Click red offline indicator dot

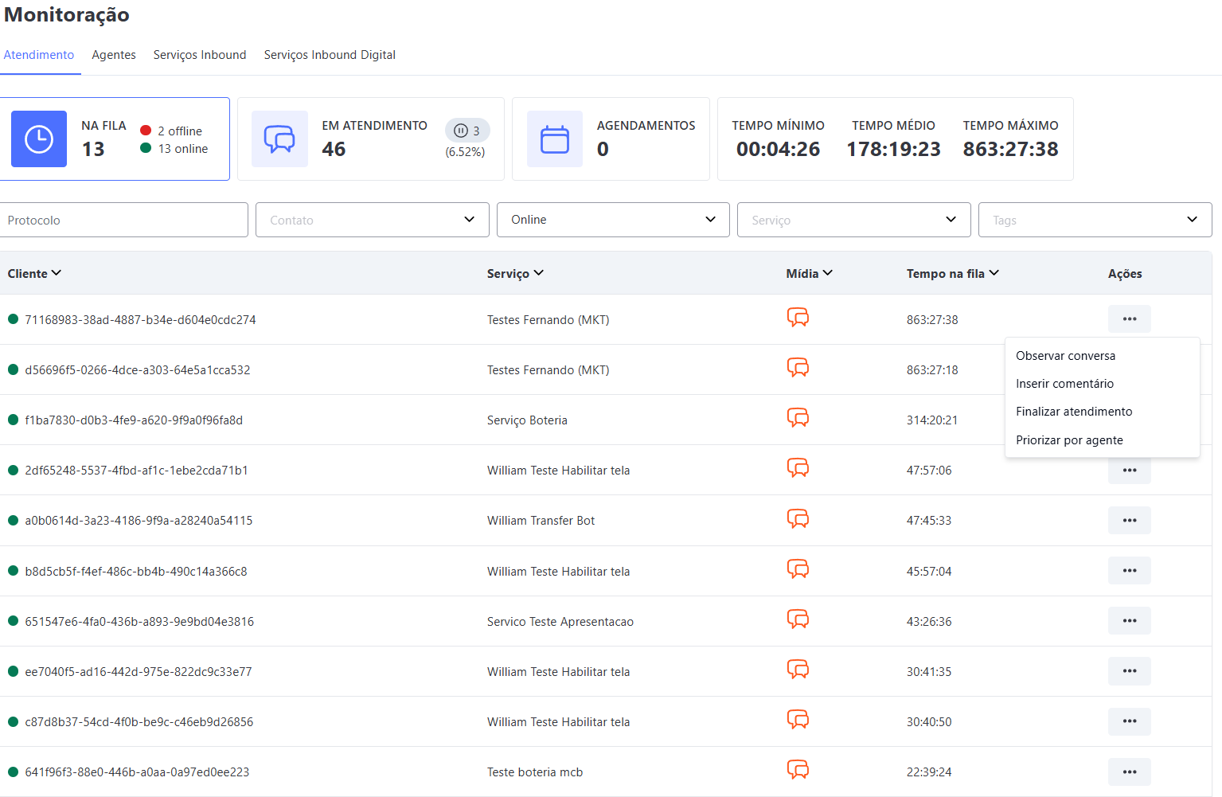(146, 130)
